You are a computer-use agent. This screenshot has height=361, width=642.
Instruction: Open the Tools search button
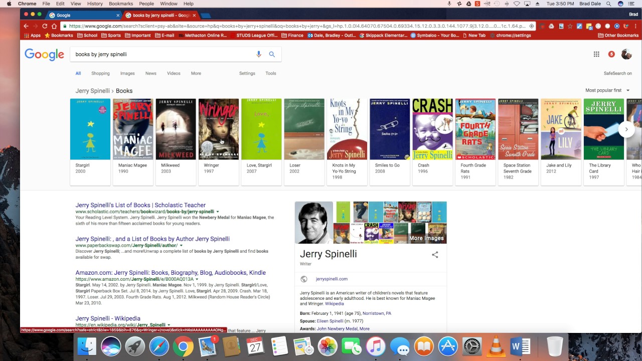pos(271,73)
